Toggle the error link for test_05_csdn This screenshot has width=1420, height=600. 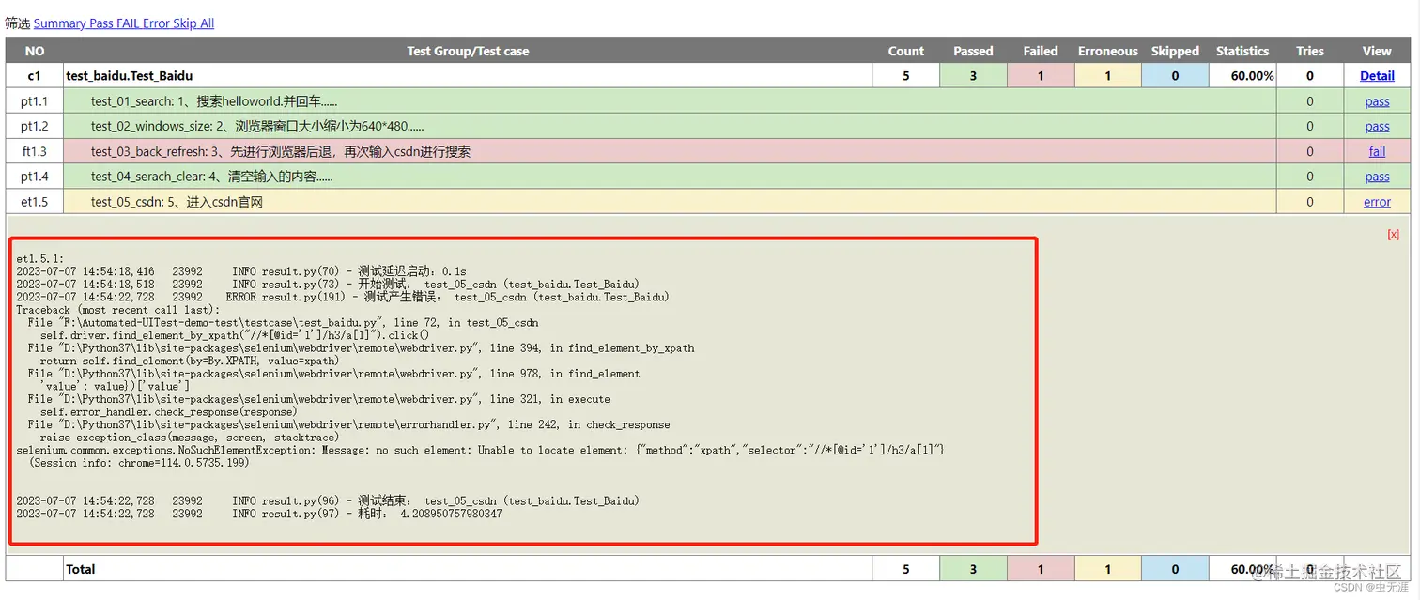(1377, 202)
